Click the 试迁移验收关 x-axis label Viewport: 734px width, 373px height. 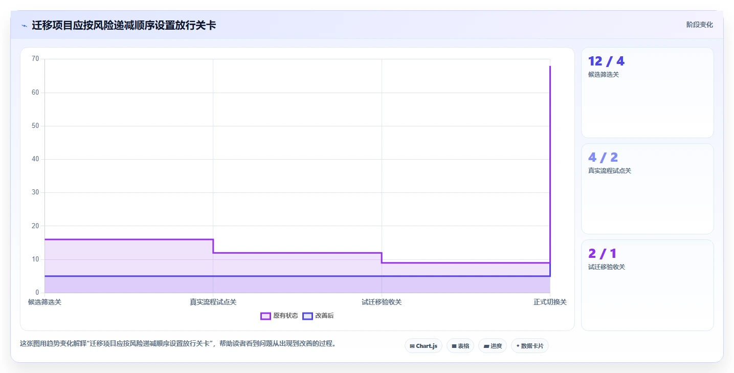[382, 302]
